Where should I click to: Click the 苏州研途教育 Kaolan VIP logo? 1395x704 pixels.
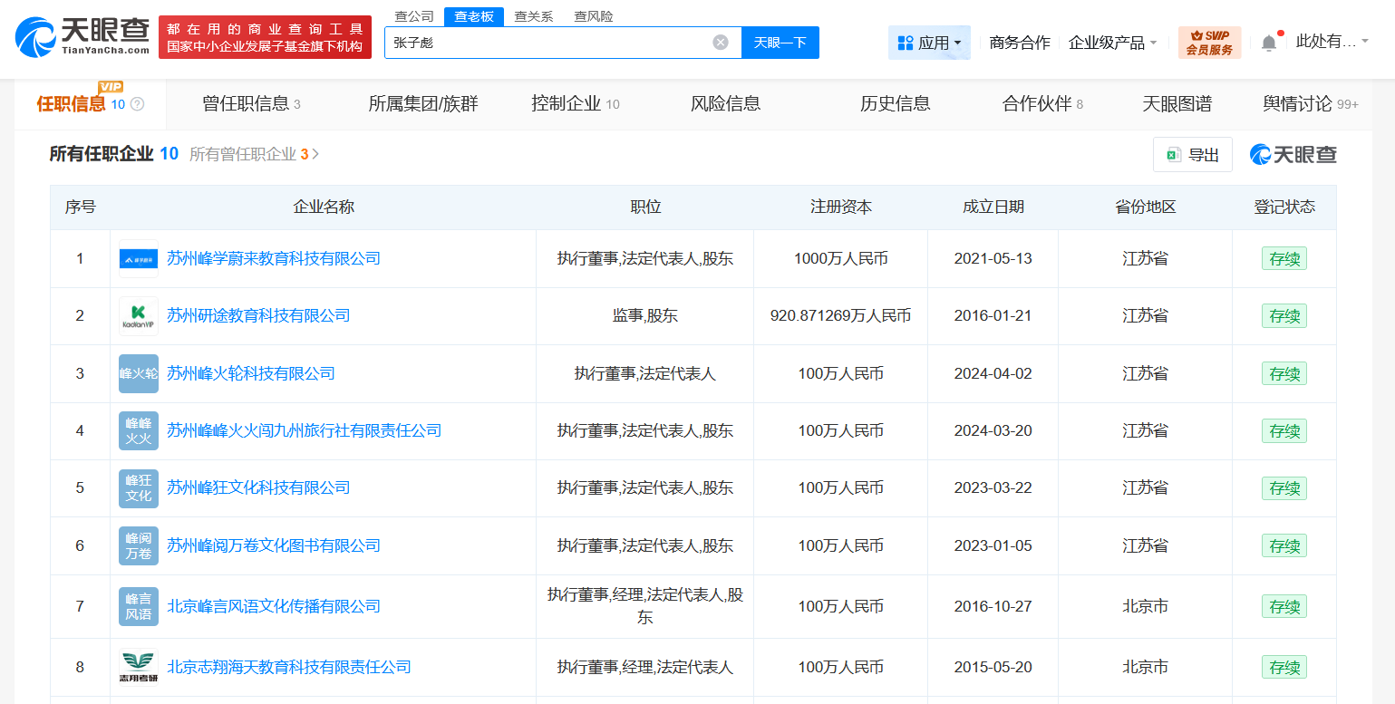click(x=138, y=315)
